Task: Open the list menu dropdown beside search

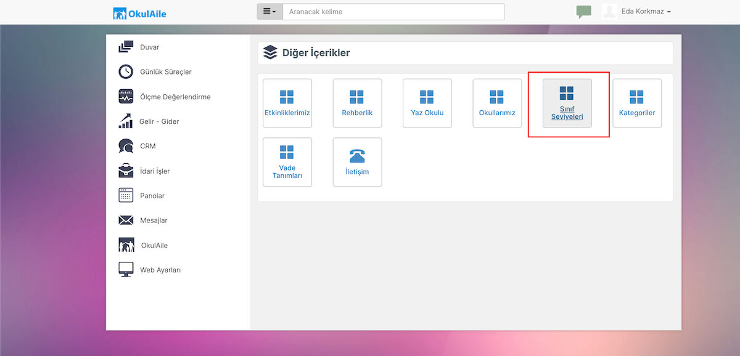Action: (269, 12)
